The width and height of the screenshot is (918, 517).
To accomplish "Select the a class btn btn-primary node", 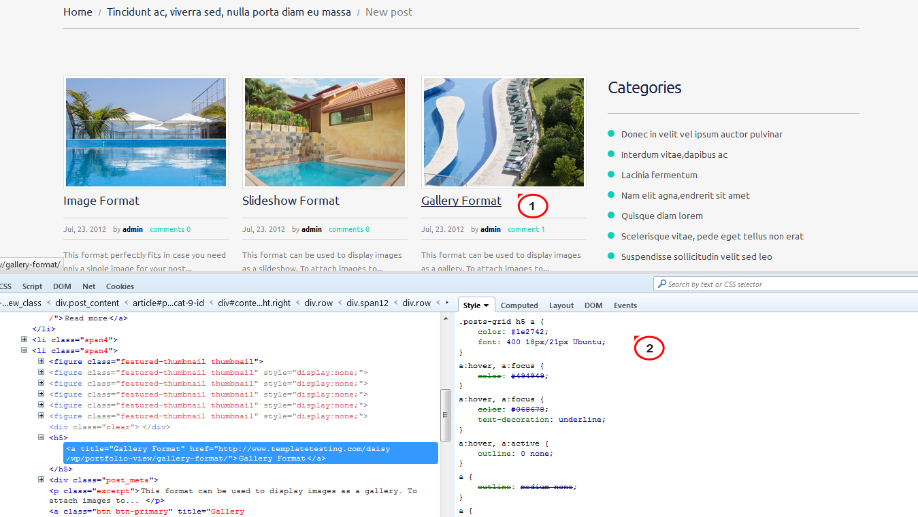I will tap(146, 511).
